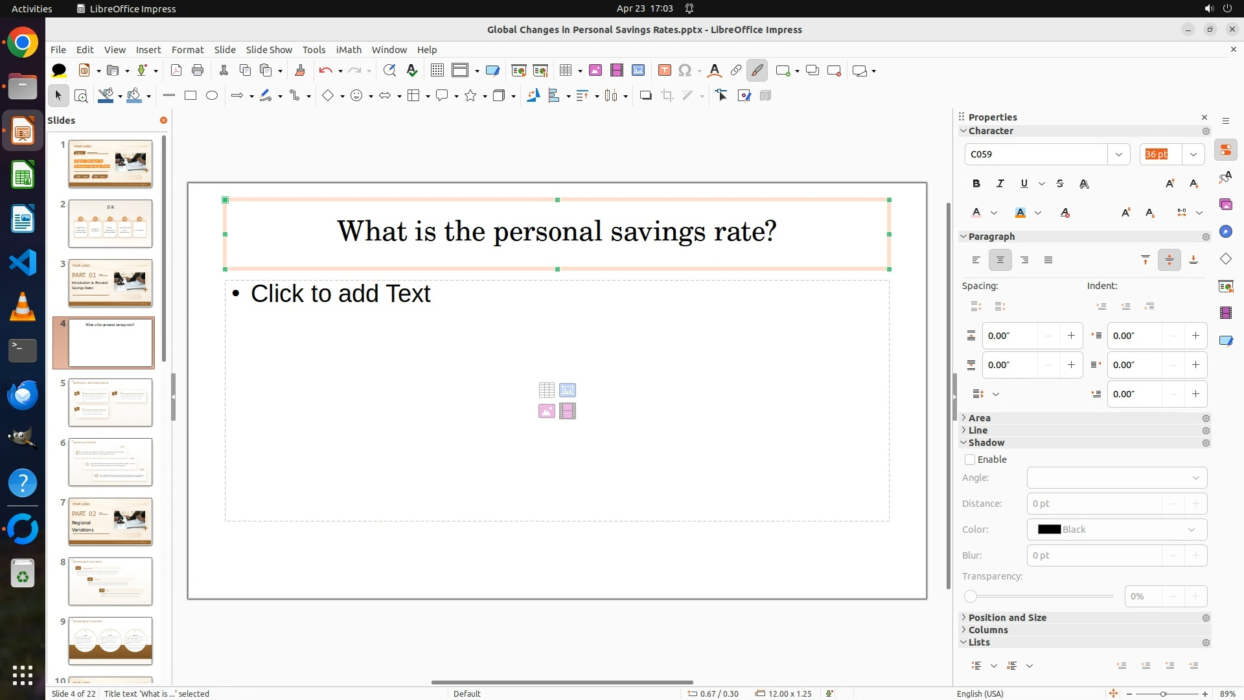Toggle the Shadow toolbar icon

click(x=645, y=96)
